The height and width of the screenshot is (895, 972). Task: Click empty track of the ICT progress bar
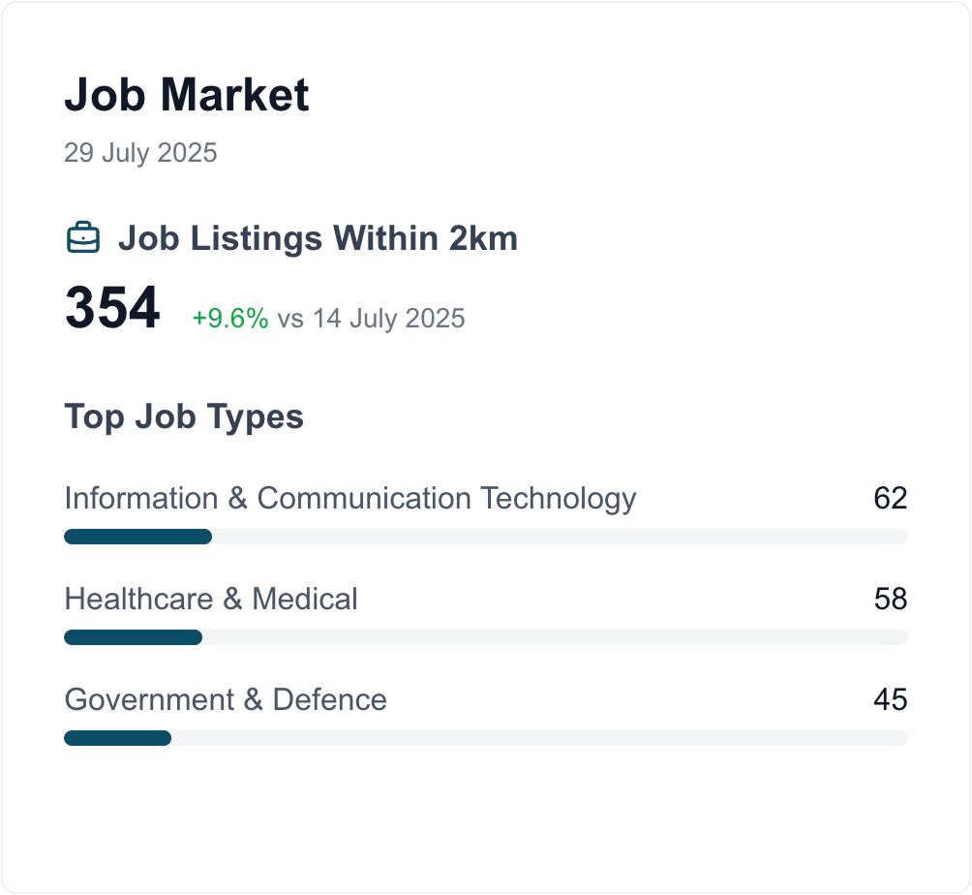tap(560, 537)
